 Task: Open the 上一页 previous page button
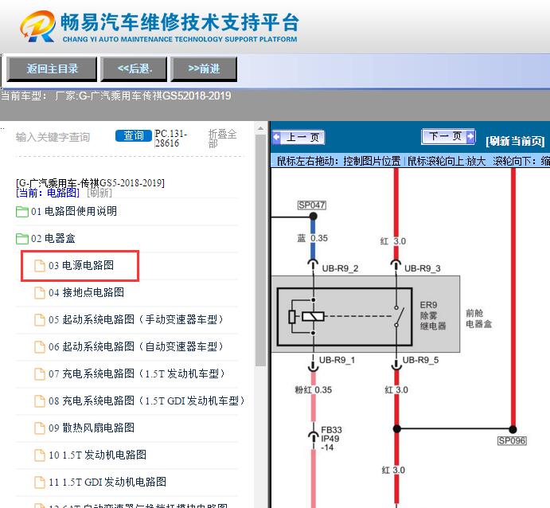point(298,137)
